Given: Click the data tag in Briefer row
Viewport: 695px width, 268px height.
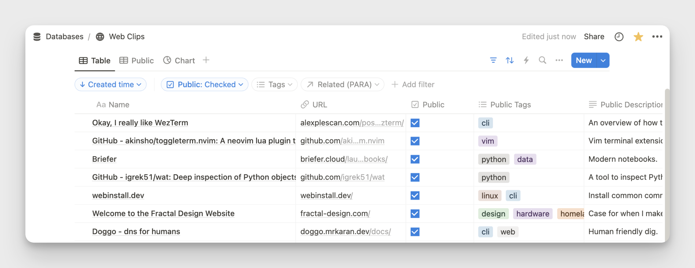Looking at the screenshot, I should 525,159.
